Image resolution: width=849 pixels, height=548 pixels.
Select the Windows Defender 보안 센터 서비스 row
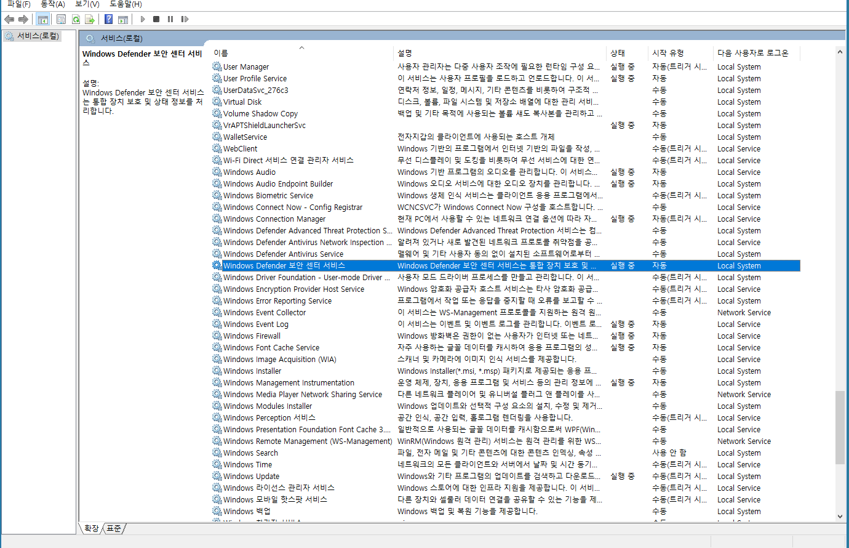click(506, 265)
